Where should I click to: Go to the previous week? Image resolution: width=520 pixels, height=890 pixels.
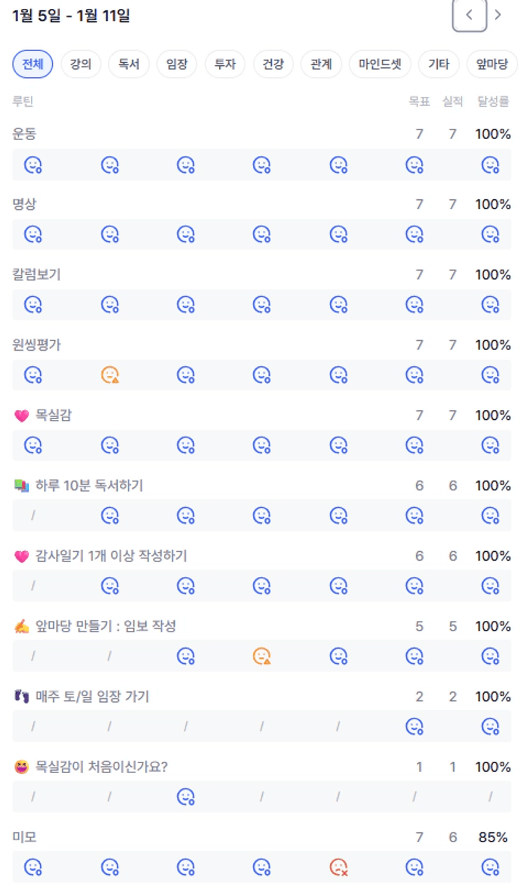point(469,16)
